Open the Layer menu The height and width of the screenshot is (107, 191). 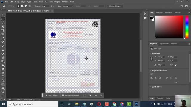tap(23, 2)
